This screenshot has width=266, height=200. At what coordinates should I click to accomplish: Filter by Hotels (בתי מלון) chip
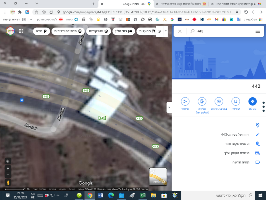124,31
